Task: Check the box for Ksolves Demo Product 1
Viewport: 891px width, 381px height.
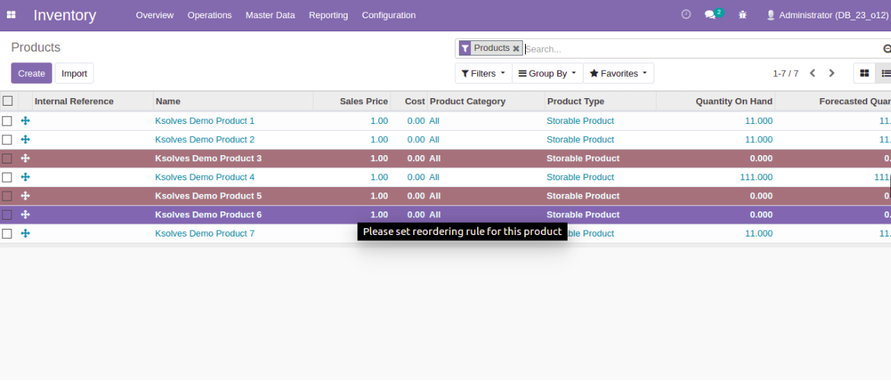Action: (7, 121)
